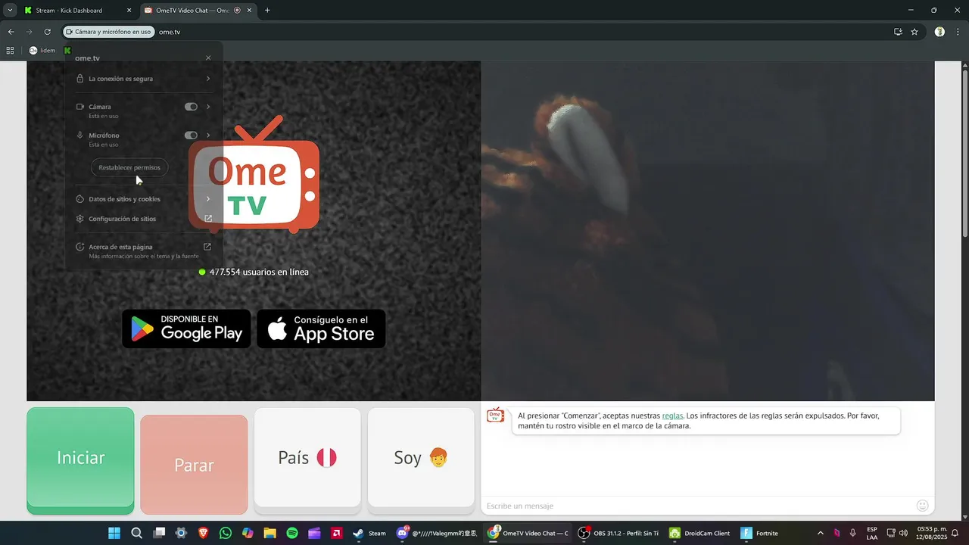The image size is (969, 545).
Task: Click 'Cámara y micrófono en uso' chip
Action: (108, 32)
